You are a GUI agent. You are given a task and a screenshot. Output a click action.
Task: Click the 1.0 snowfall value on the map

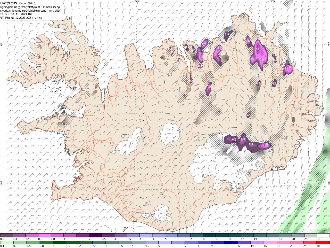pos(201,57)
